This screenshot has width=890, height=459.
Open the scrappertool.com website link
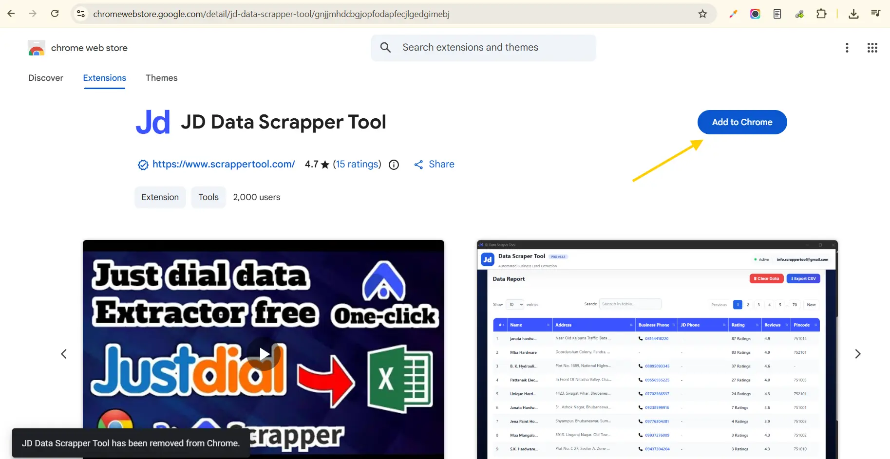pos(224,164)
